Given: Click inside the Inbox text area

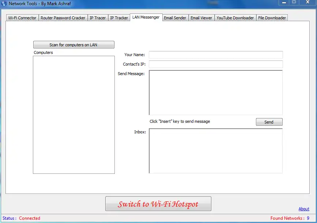Looking at the screenshot, I should pos(216,151).
